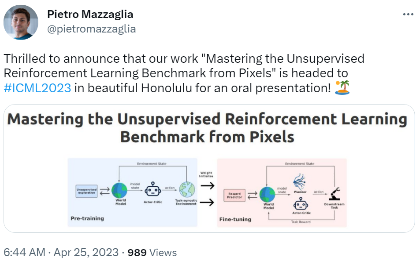Viewport: 420px width, 264px height.
Task: Click the World Model globe in Fine-tuning panel
Action: click(268, 194)
